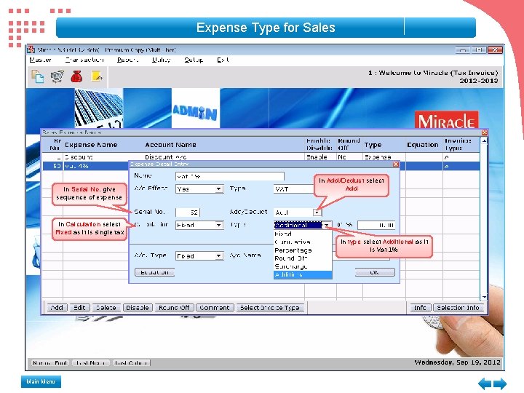Image resolution: width=524 pixels, height=393 pixels.
Task: Open the yellow note icon
Action: pyautogui.click(x=97, y=76)
